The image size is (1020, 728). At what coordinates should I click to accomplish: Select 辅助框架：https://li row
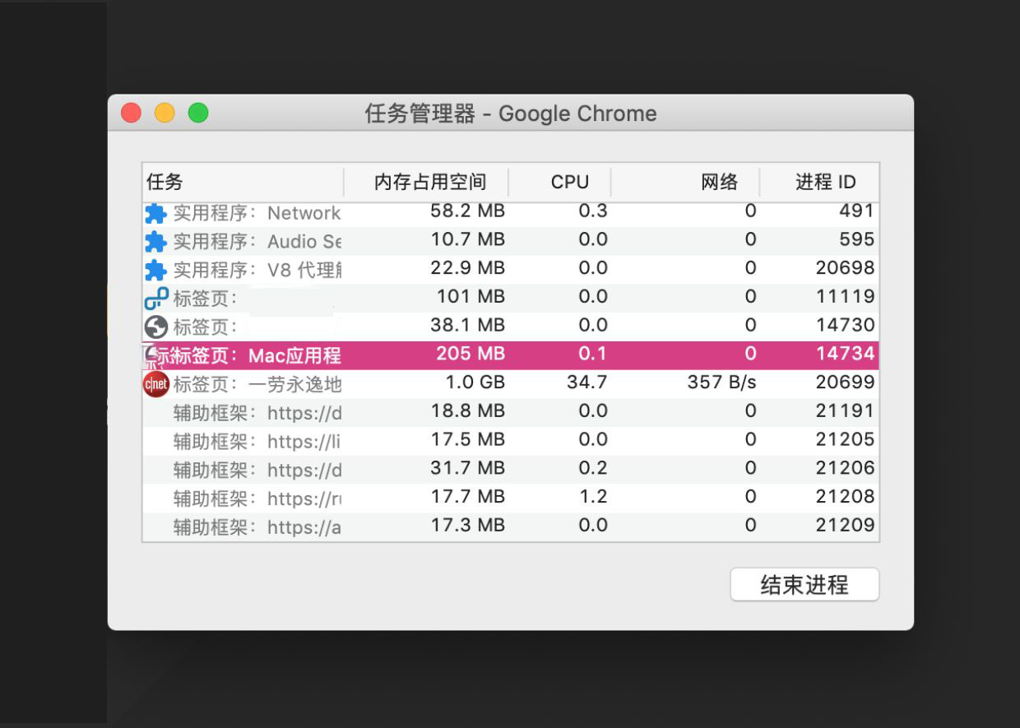511,442
